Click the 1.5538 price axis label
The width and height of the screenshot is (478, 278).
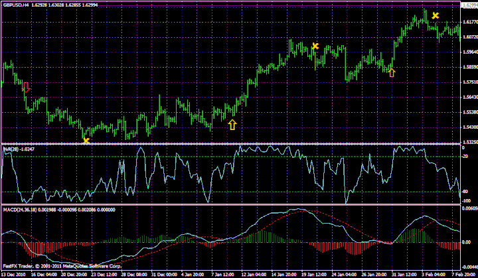470,112
